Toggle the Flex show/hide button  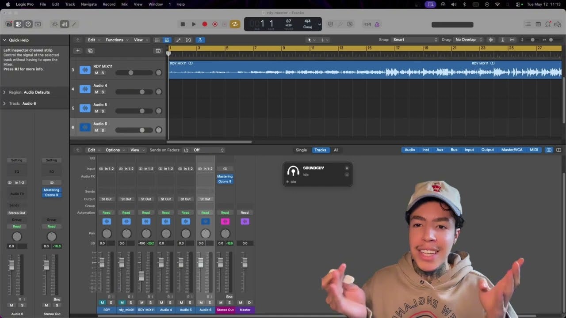coord(188,40)
